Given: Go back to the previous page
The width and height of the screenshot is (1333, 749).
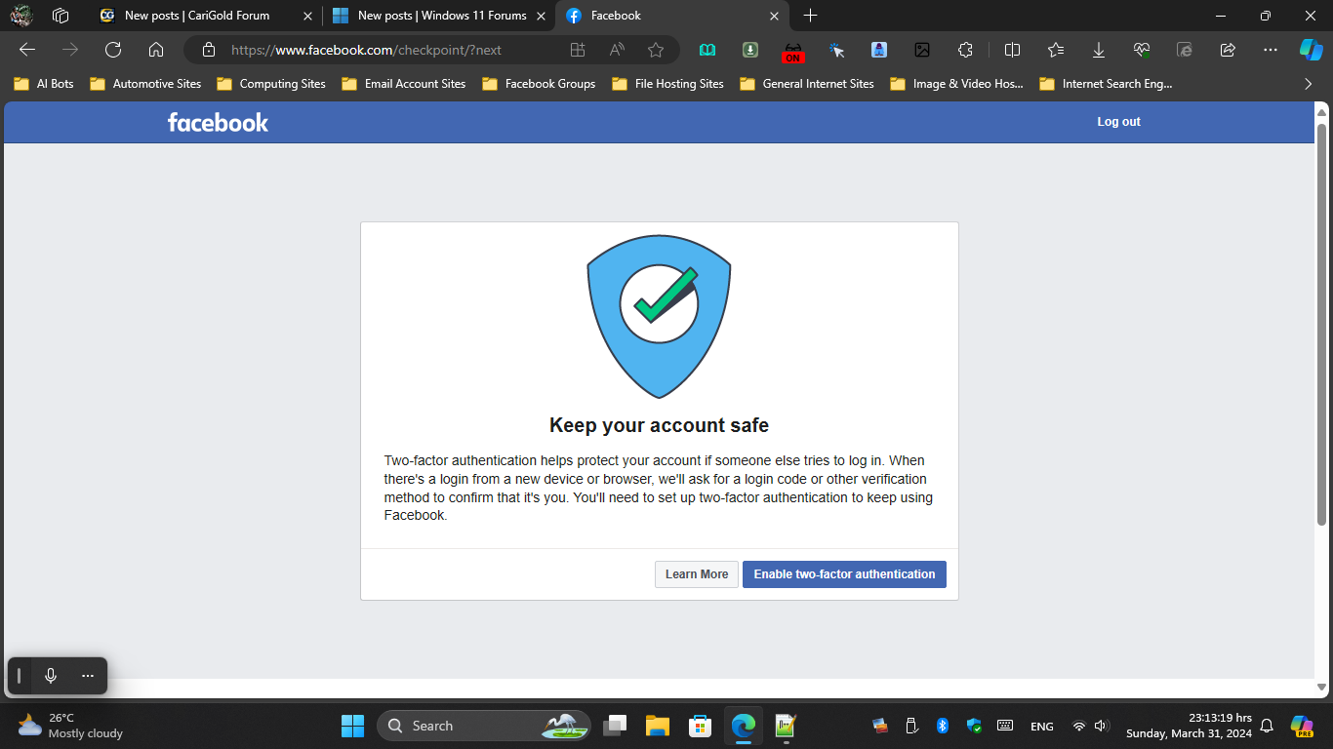Looking at the screenshot, I should 27,50.
